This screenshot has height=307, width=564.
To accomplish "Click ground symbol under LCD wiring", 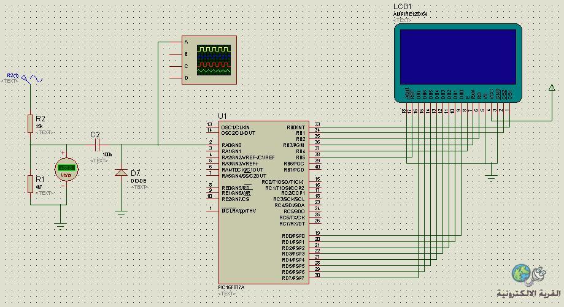I will pyautogui.click(x=492, y=177).
